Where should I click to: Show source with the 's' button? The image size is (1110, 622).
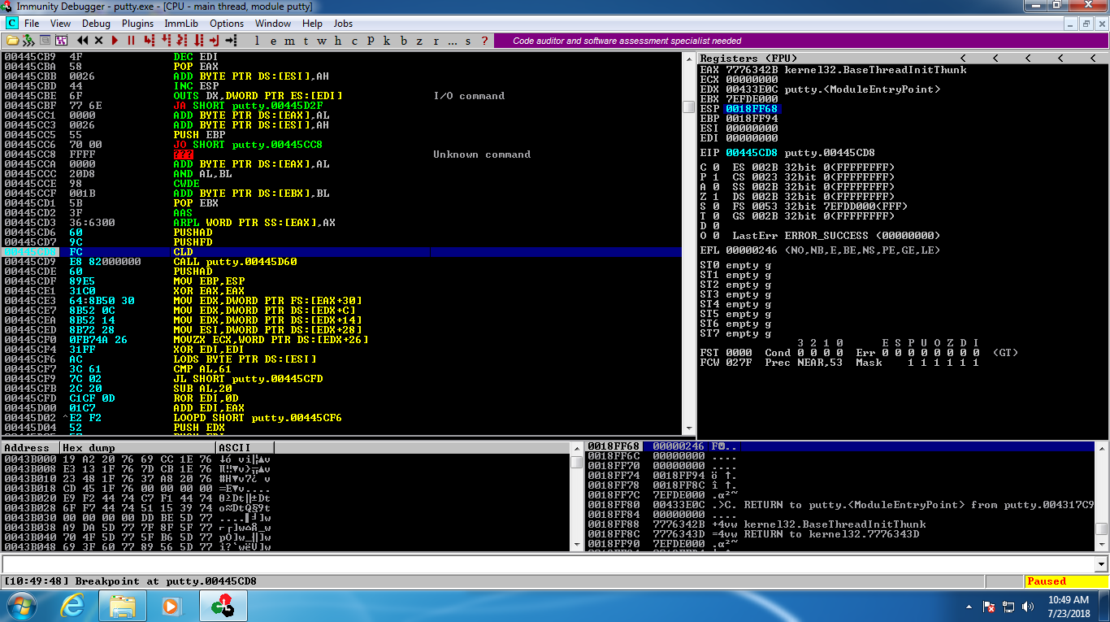tap(468, 41)
